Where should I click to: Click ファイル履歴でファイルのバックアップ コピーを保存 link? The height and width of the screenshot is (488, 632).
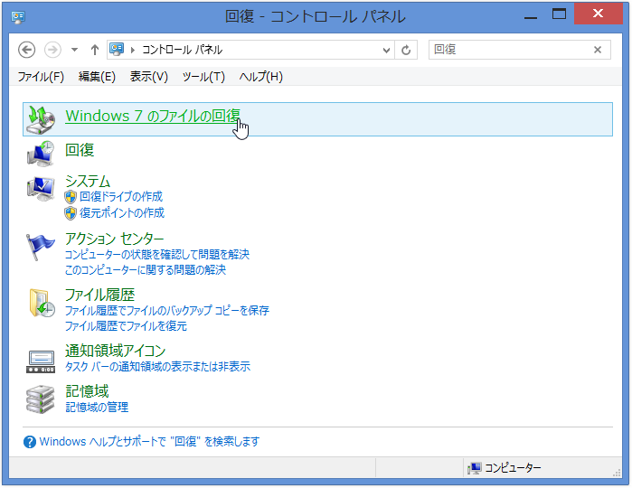pos(167,311)
